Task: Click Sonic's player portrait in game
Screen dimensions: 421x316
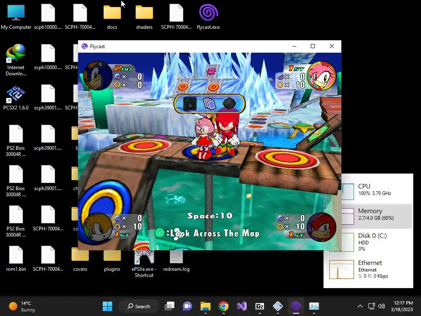Action: point(97,76)
